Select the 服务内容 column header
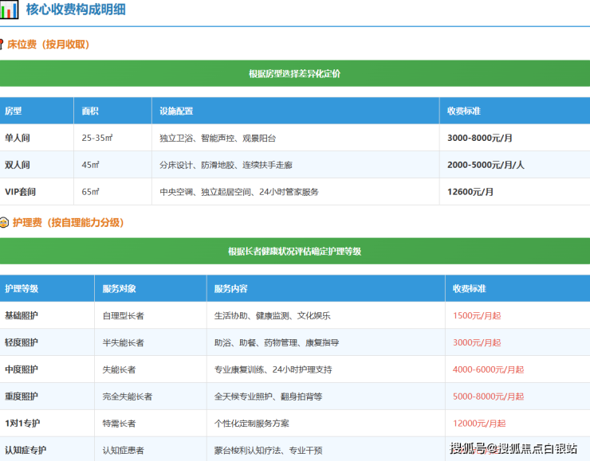 [x=230, y=288]
